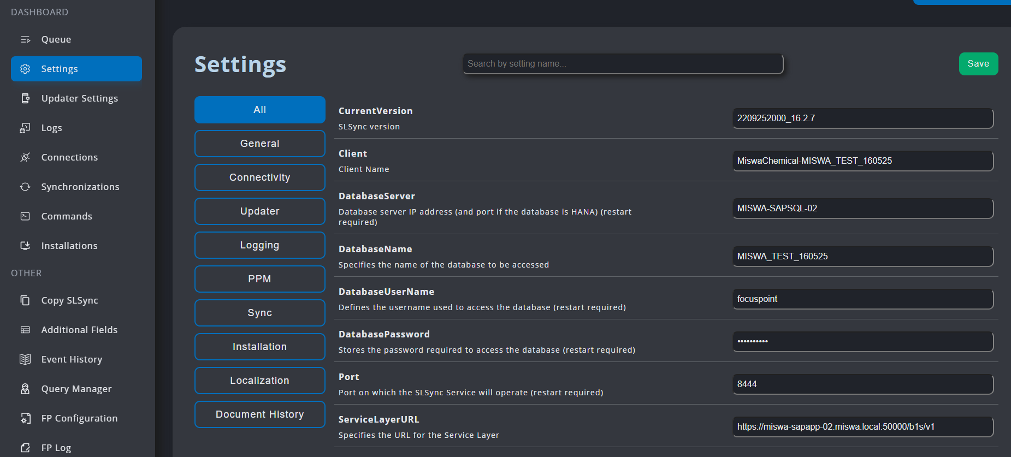
Task: Open Additional Fields from the sidebar
Action: pos(79,330)
